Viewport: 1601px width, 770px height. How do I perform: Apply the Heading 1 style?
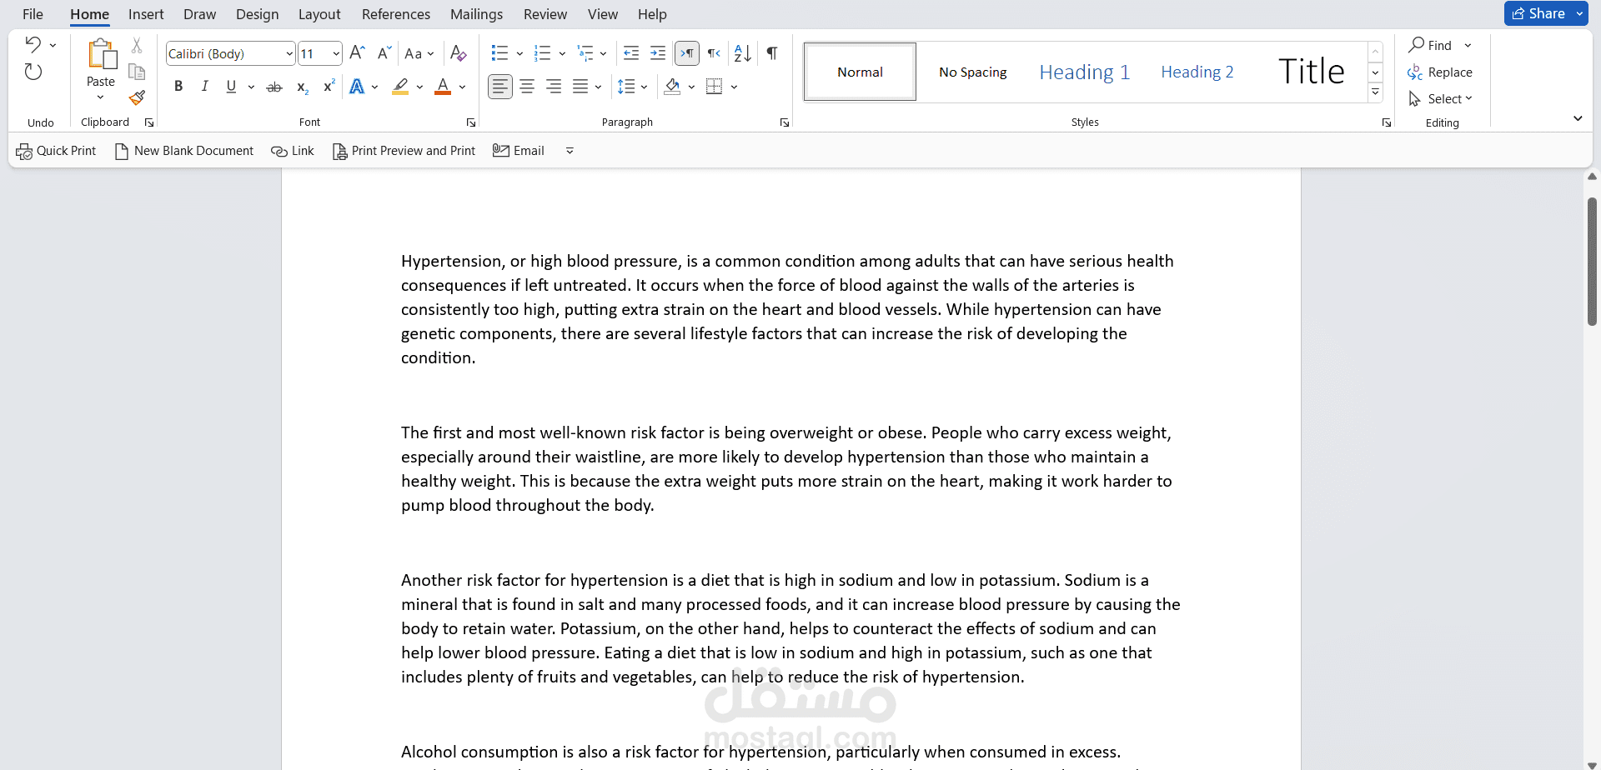[x=1084, y=72]
